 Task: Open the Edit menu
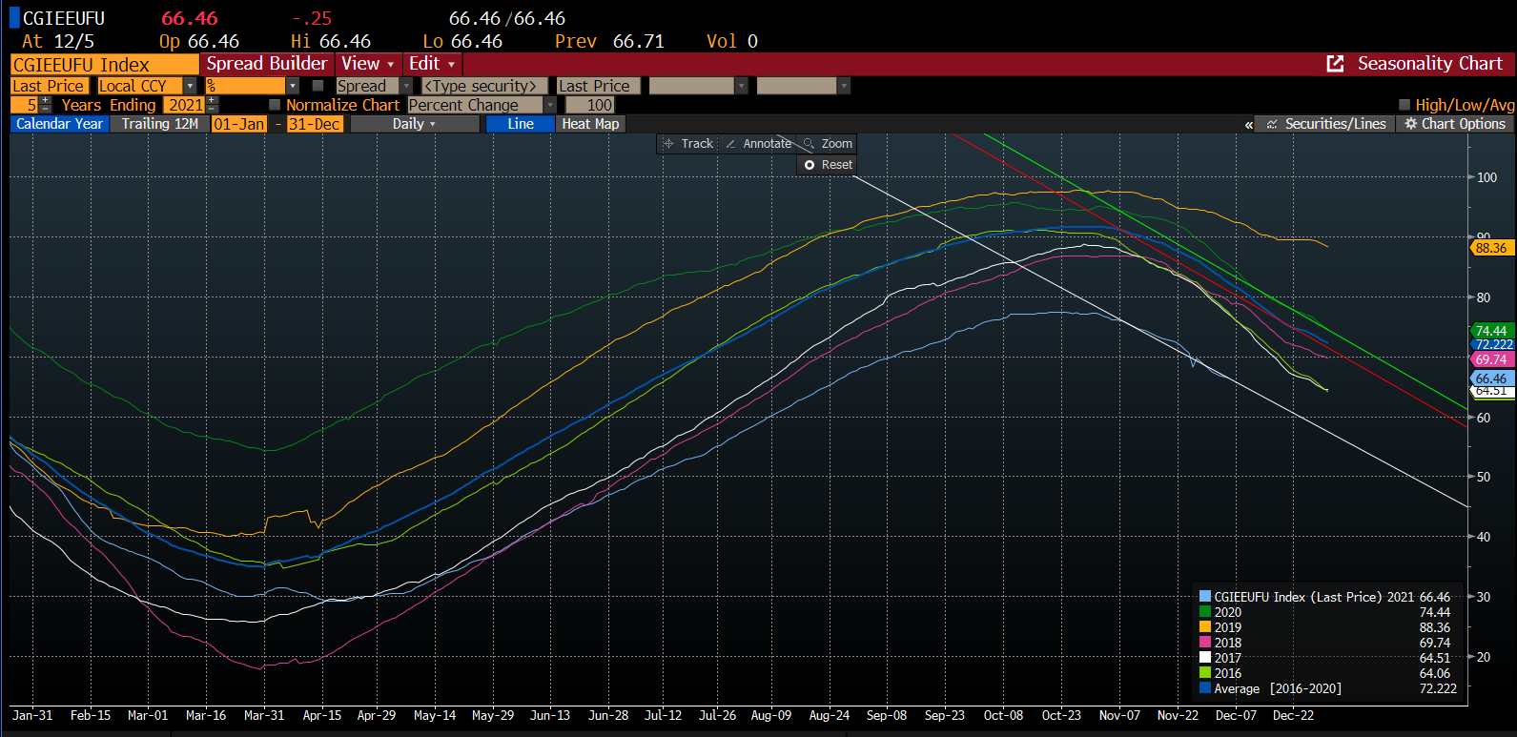tap(431, 64)
